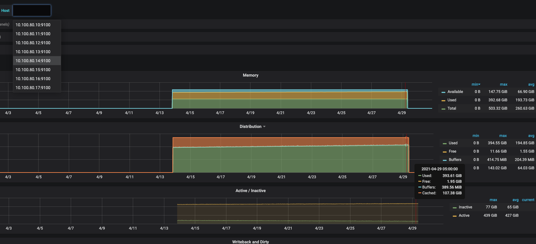This screenshot has height=244, width=536.
Task: Click the Host variable text input field
Action: click(32, 11)
